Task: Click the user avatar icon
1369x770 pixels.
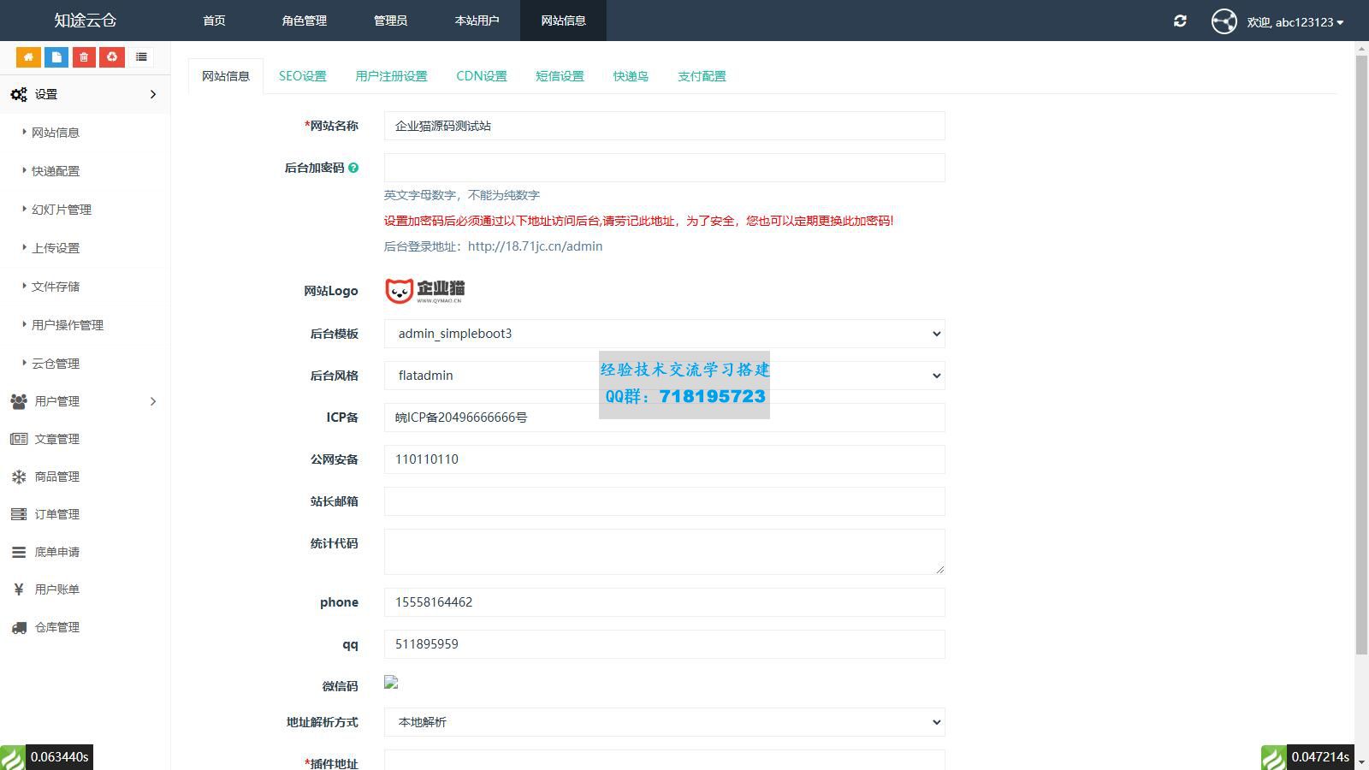Action: point(1224,21)
